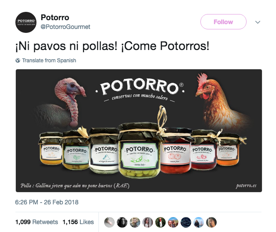View the 1,156 Likes list

78,222
